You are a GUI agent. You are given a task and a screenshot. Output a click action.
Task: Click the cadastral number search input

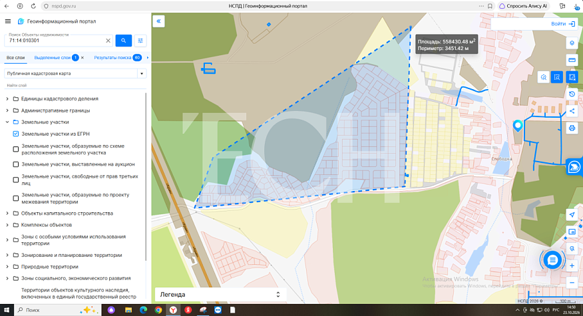pos(56,41)
